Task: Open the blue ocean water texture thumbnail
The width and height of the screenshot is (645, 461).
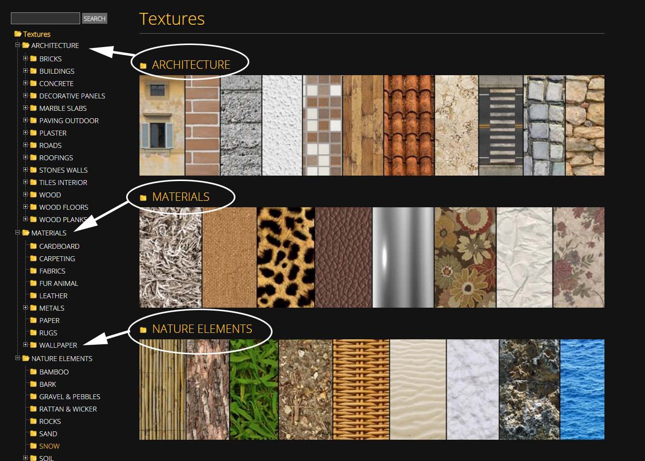Action: coord(582,389)
